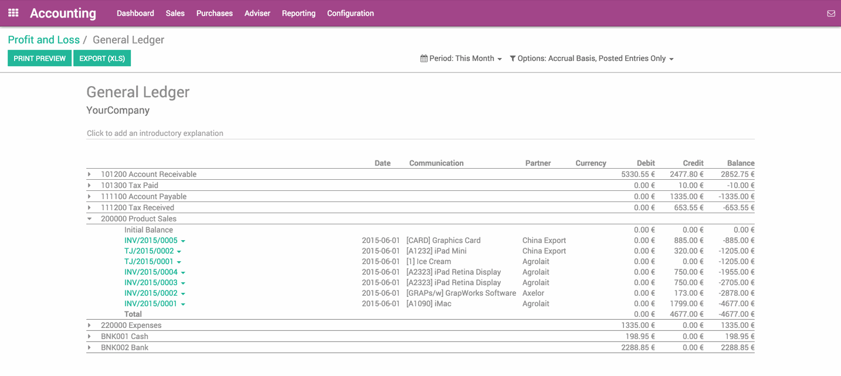
Task: Open the Adviser menu
Action: tap(257, 13)
